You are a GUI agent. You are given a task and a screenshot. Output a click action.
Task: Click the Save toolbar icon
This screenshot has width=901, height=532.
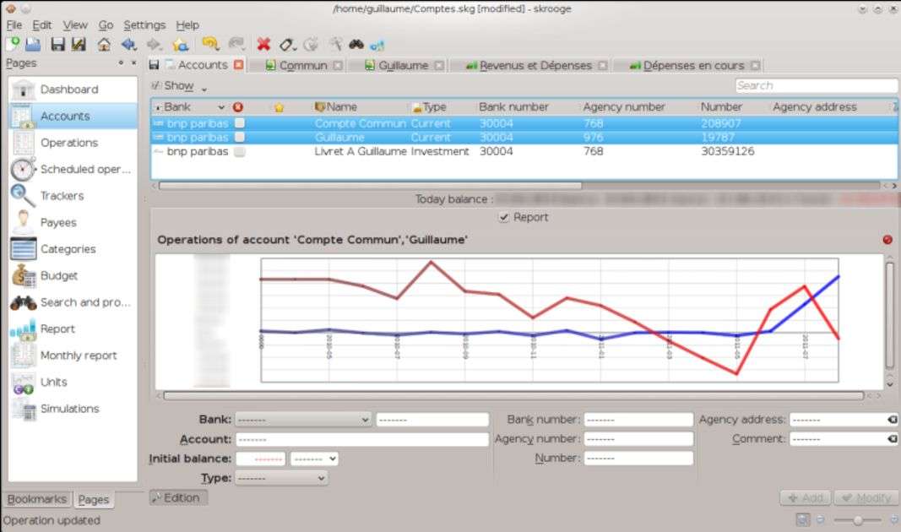57,44
